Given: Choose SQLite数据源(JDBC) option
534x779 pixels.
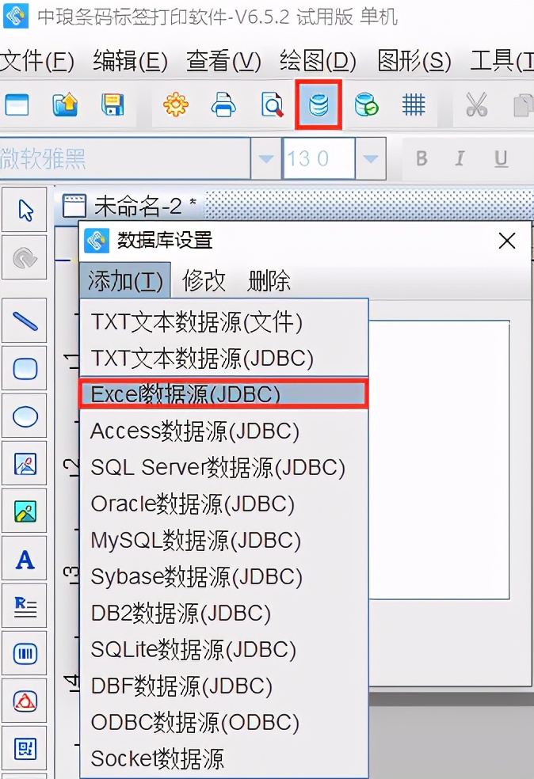Looking at the screenshot, I should (223, 649).
